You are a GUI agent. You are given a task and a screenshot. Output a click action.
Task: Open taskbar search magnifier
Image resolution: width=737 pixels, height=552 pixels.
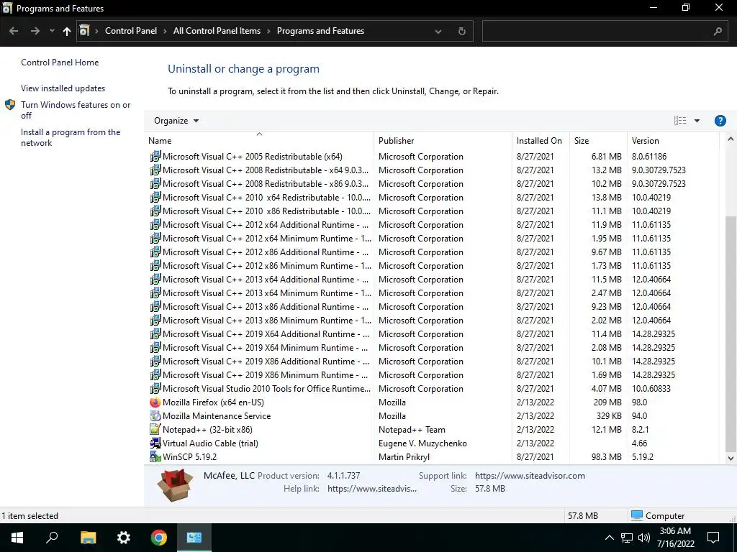pos(52,538)
